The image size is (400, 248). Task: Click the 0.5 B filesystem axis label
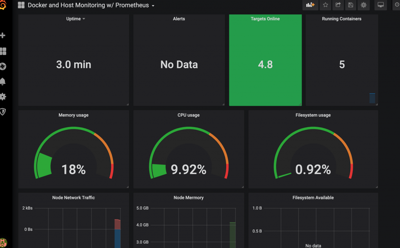point(257,231)
